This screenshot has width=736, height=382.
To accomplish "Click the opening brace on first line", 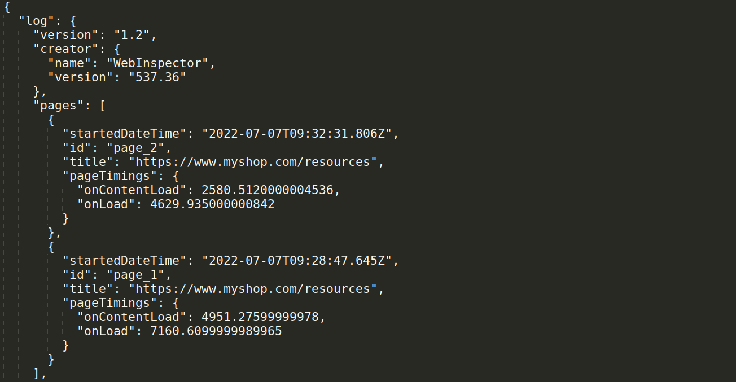I will [7, 7].
